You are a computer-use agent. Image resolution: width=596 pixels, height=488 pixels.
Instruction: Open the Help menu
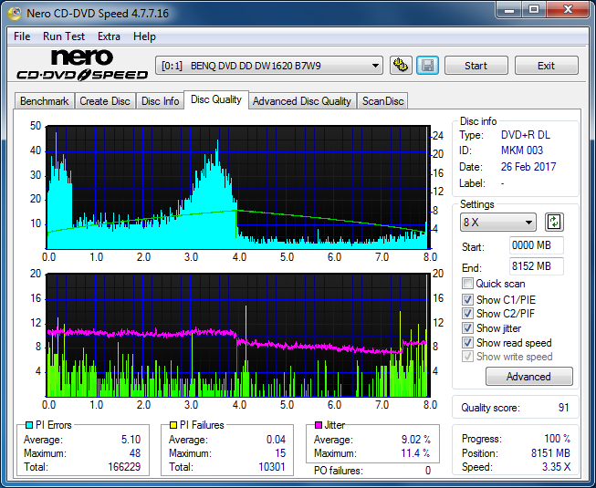144,36
